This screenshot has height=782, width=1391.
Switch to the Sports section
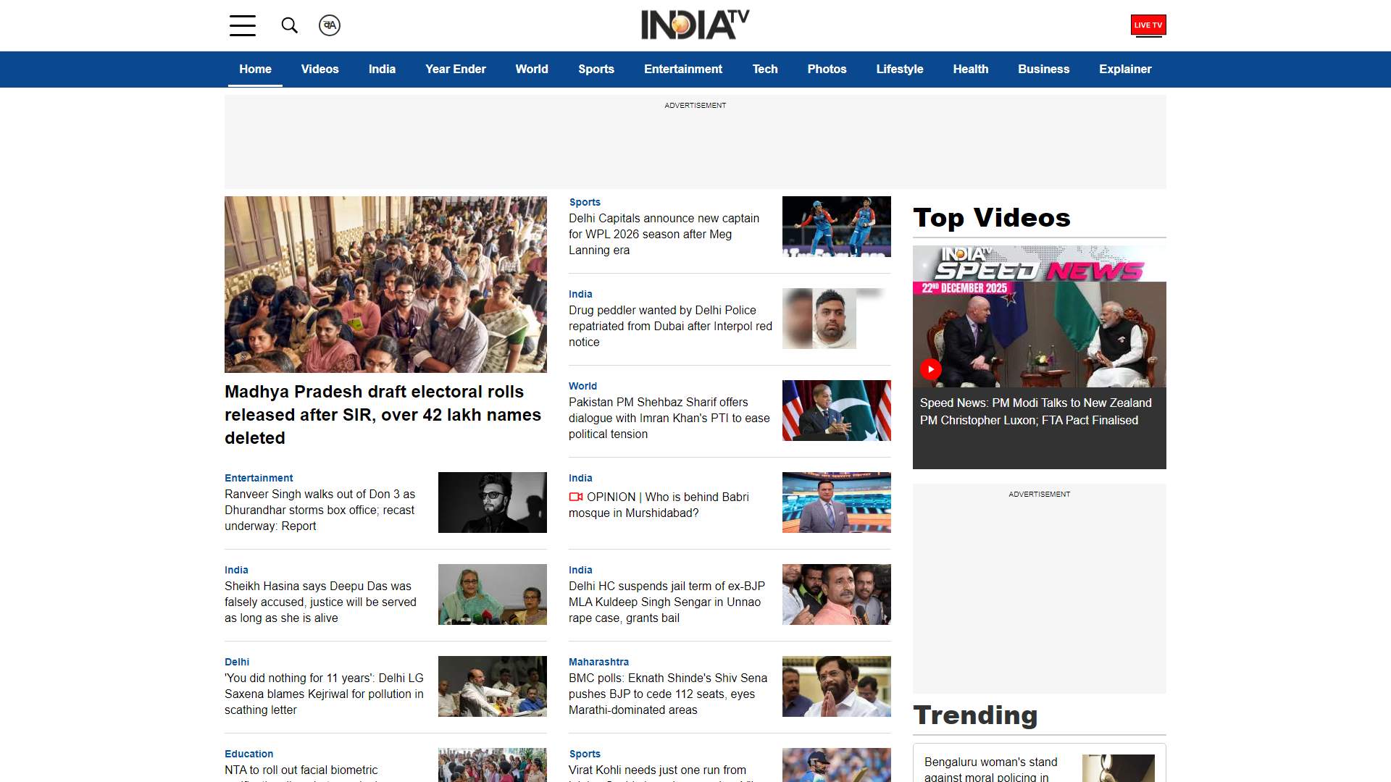[596, 69]
